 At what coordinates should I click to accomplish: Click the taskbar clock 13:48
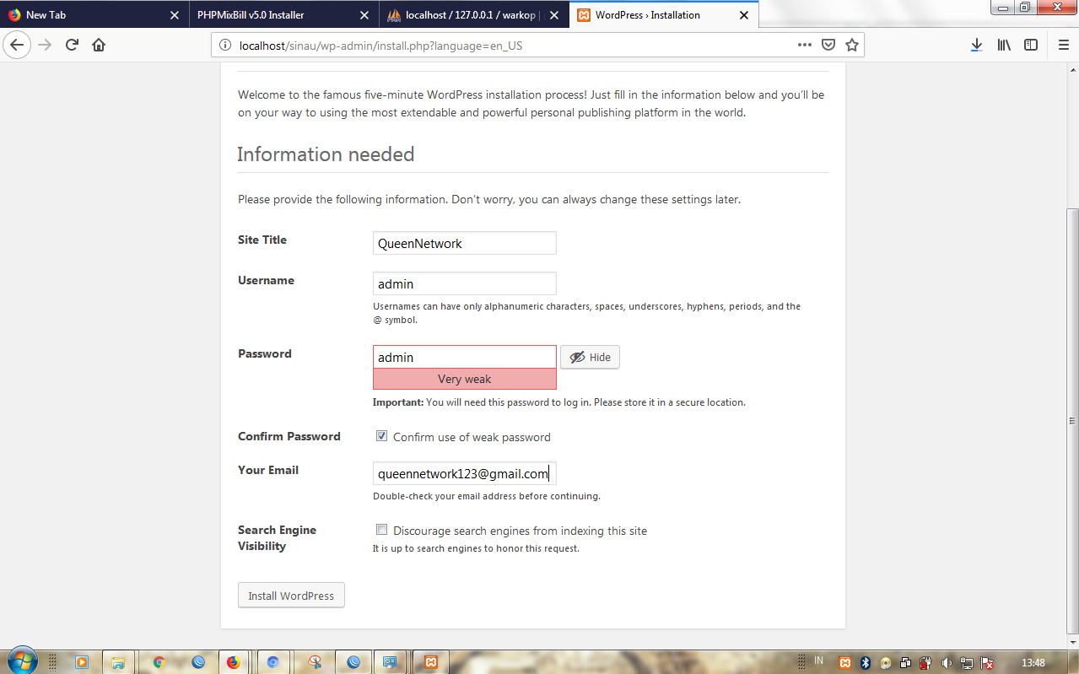coord(1033,662)
